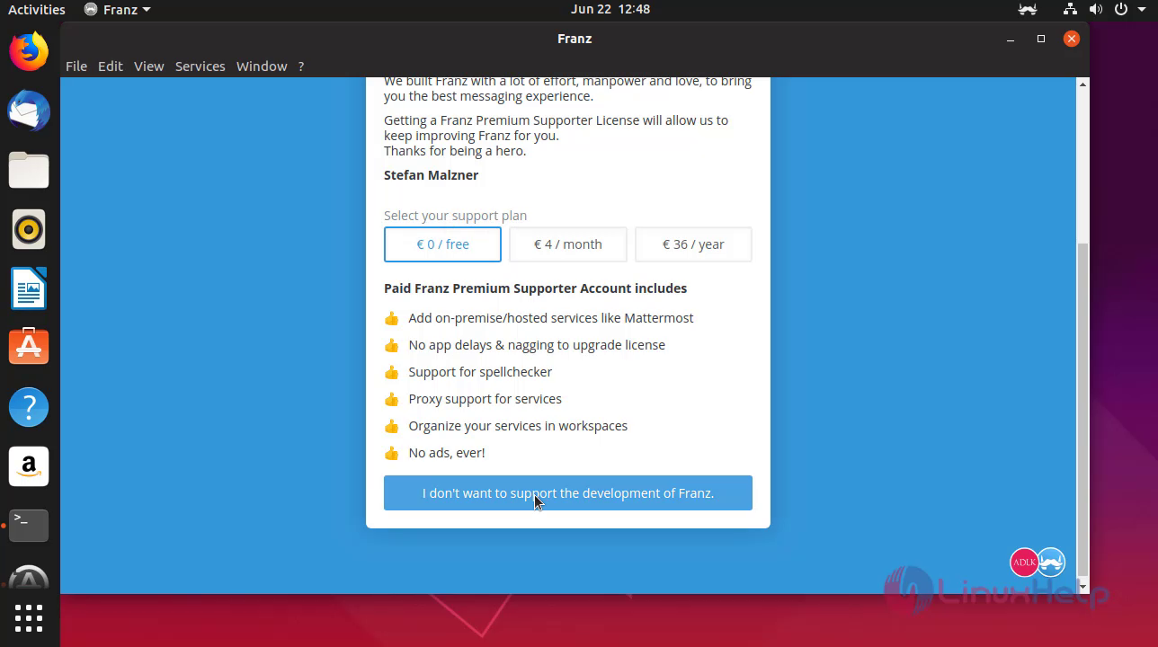
Task: Launch Amazon from the dock
Action: click(29, 466)
